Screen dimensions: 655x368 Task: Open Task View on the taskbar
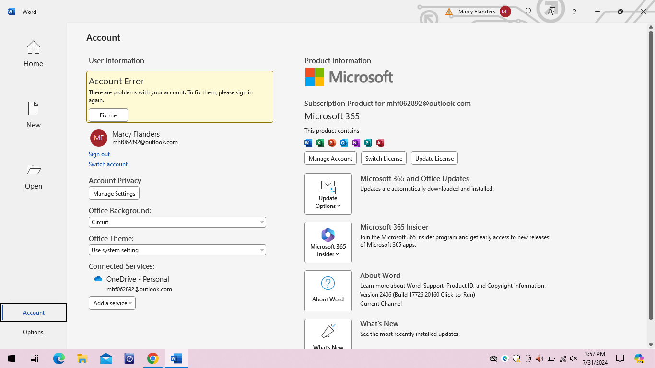pyautogui.click(x=34, y=358)
